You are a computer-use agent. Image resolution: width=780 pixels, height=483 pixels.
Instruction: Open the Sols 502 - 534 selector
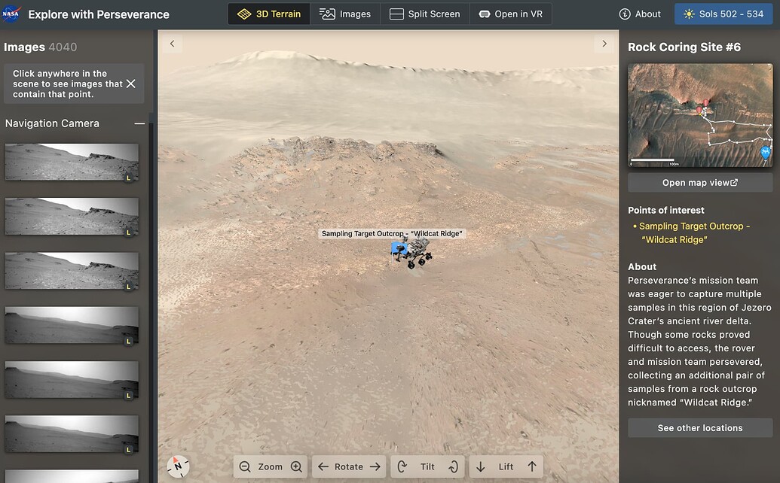click(x=723, y=13)
